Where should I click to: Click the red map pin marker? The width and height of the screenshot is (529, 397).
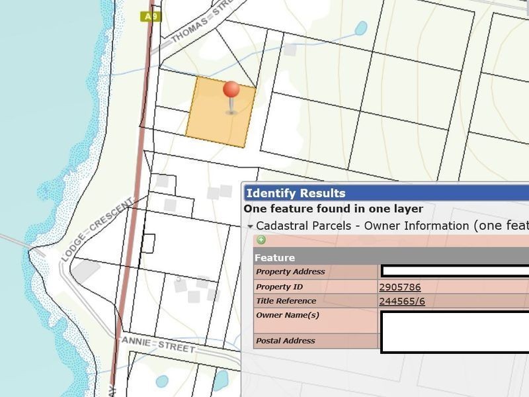coord(231,97)
